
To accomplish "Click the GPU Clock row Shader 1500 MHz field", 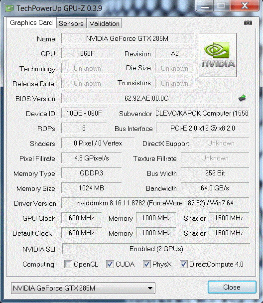I will 229,218.
